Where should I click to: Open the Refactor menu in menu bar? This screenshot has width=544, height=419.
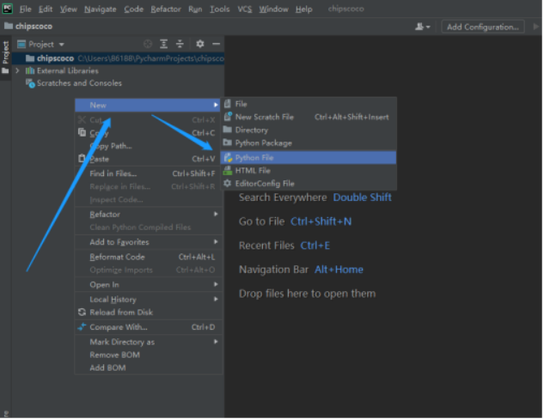coord(166,9)
